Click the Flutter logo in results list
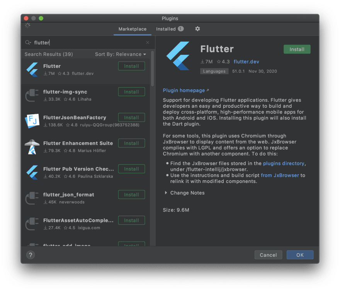340x291 pixels. [32, 69]
